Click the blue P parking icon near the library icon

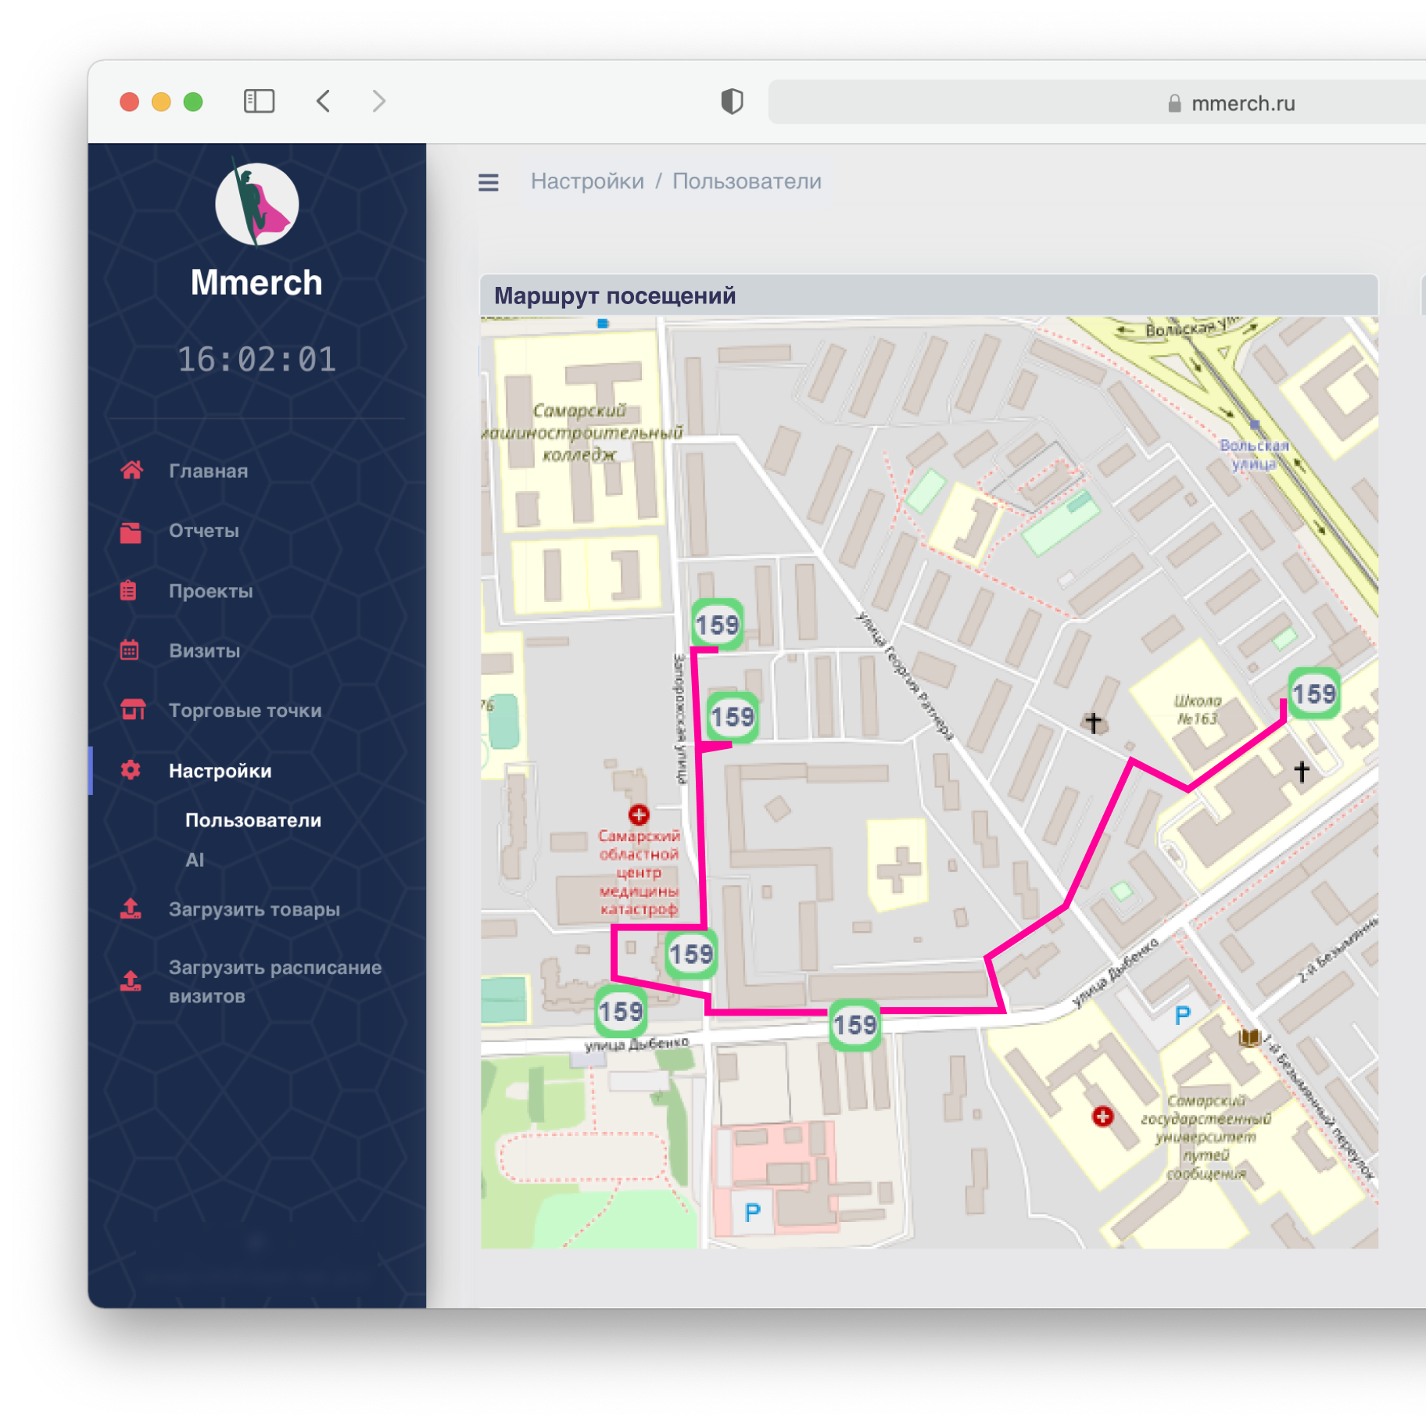click(1182, 1016)
